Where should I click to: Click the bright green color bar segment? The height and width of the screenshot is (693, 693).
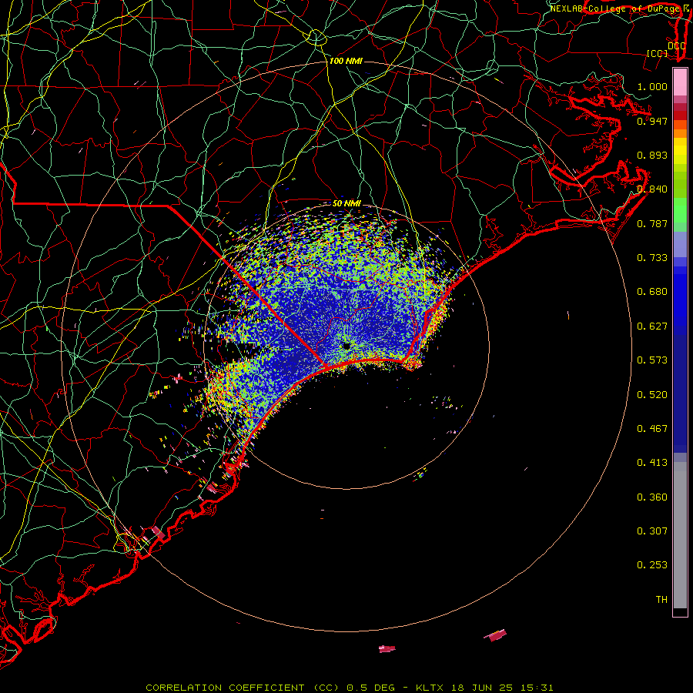[x=680, y=210]
